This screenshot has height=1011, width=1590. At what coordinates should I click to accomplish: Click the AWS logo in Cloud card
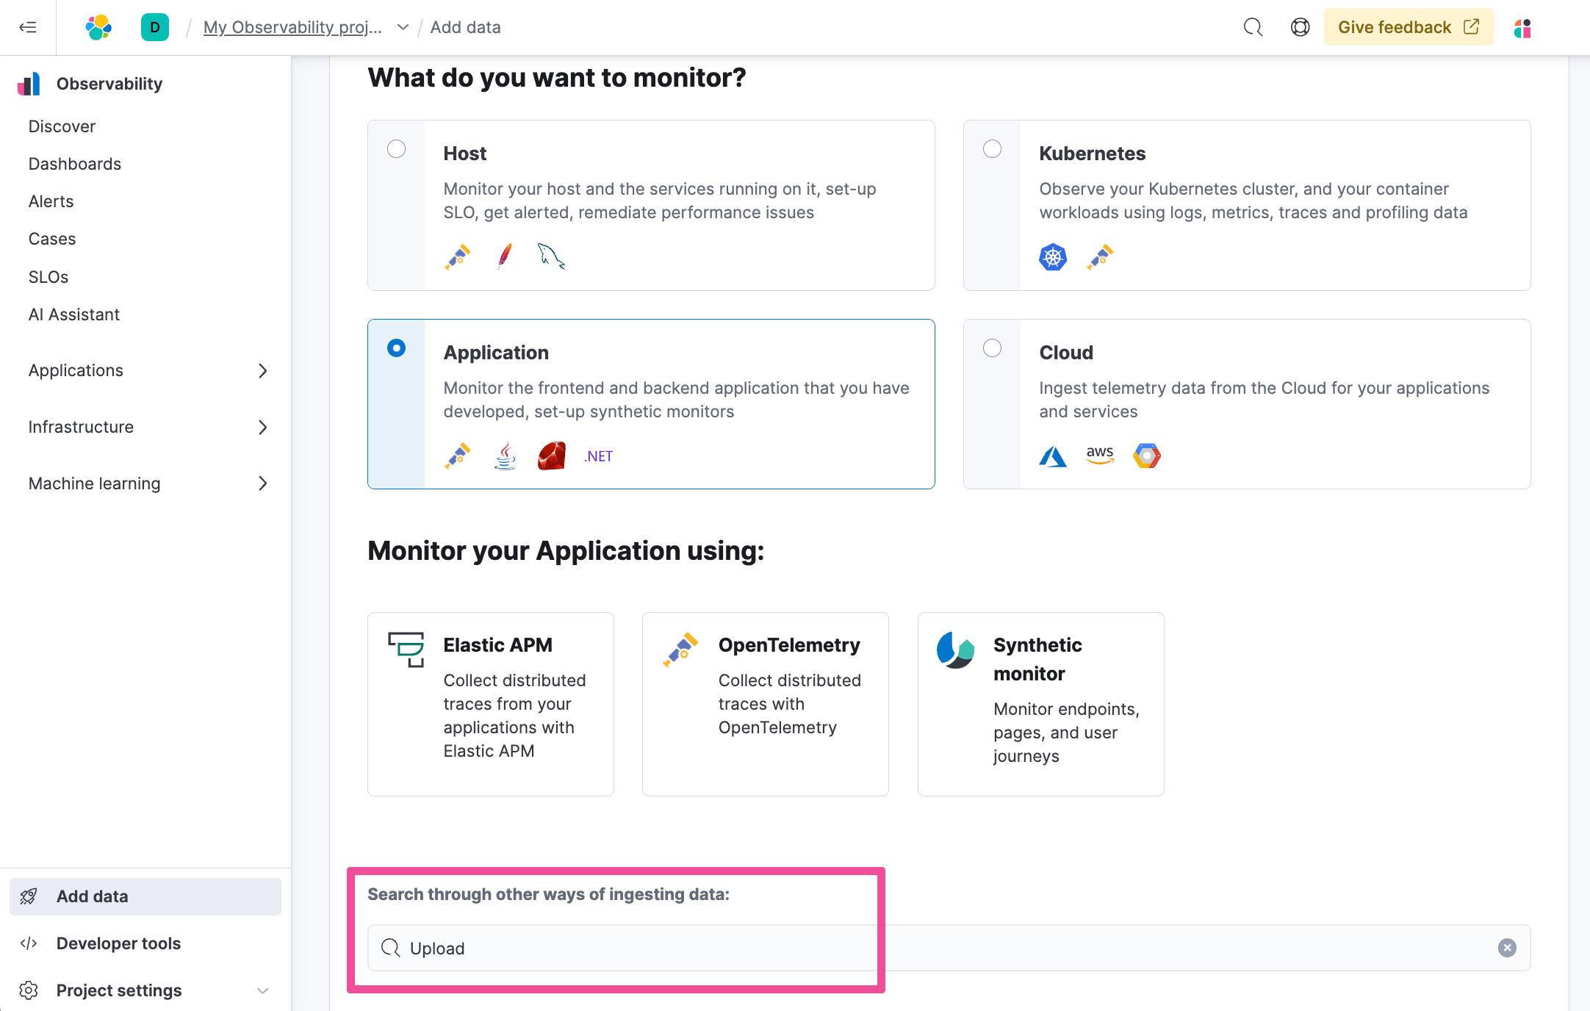[x=1100, y=456]
